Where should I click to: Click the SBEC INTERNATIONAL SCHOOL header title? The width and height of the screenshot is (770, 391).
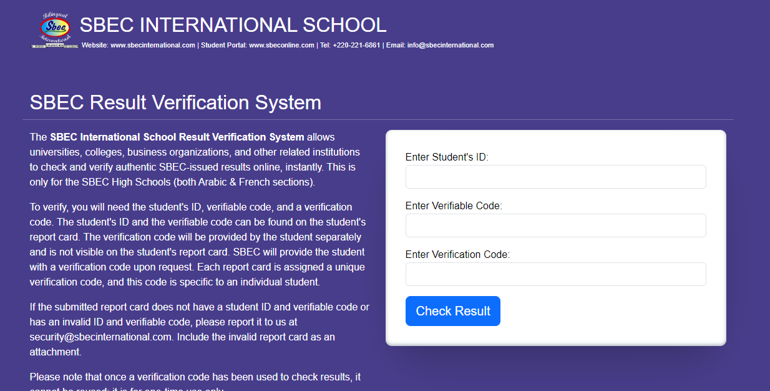pos(233,25)
